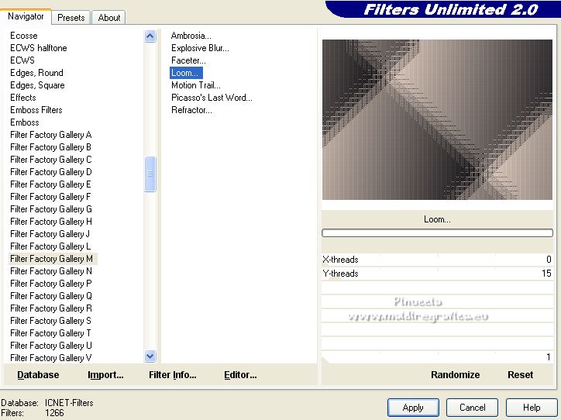Click the category list scrollbar thumb
The width and height of the screenshot is (561, 420).
(150, 174)
